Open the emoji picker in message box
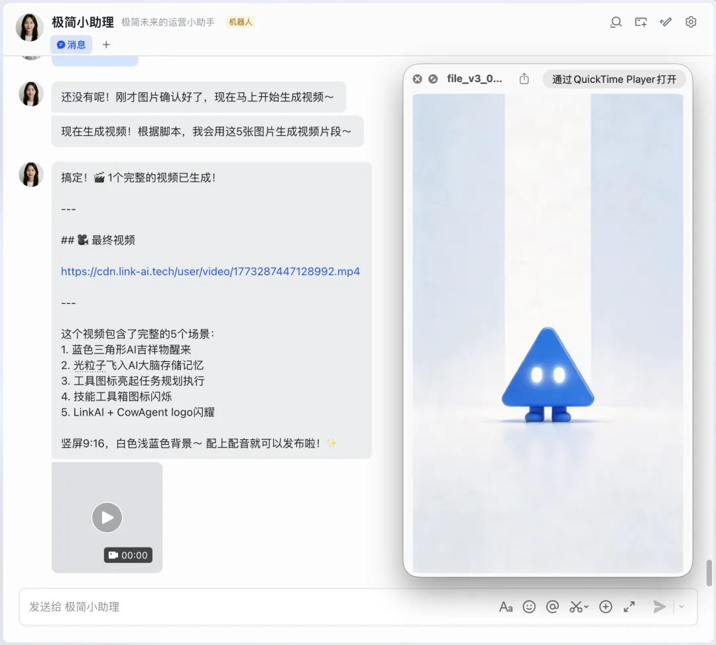Image resolution: width=716 pixels, height=645 pixels. [529, 607]
